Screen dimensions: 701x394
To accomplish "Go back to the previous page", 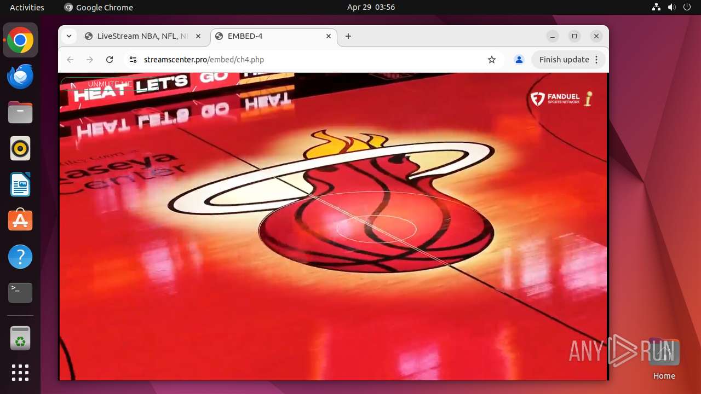I will (70, 60).
